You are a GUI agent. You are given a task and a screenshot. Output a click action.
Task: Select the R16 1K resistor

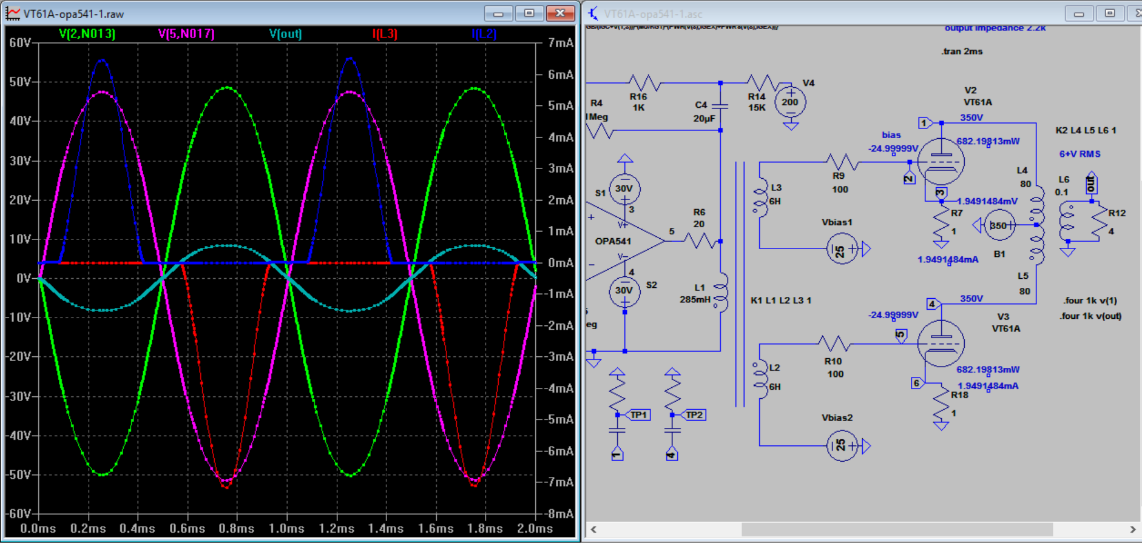(644, 83)
